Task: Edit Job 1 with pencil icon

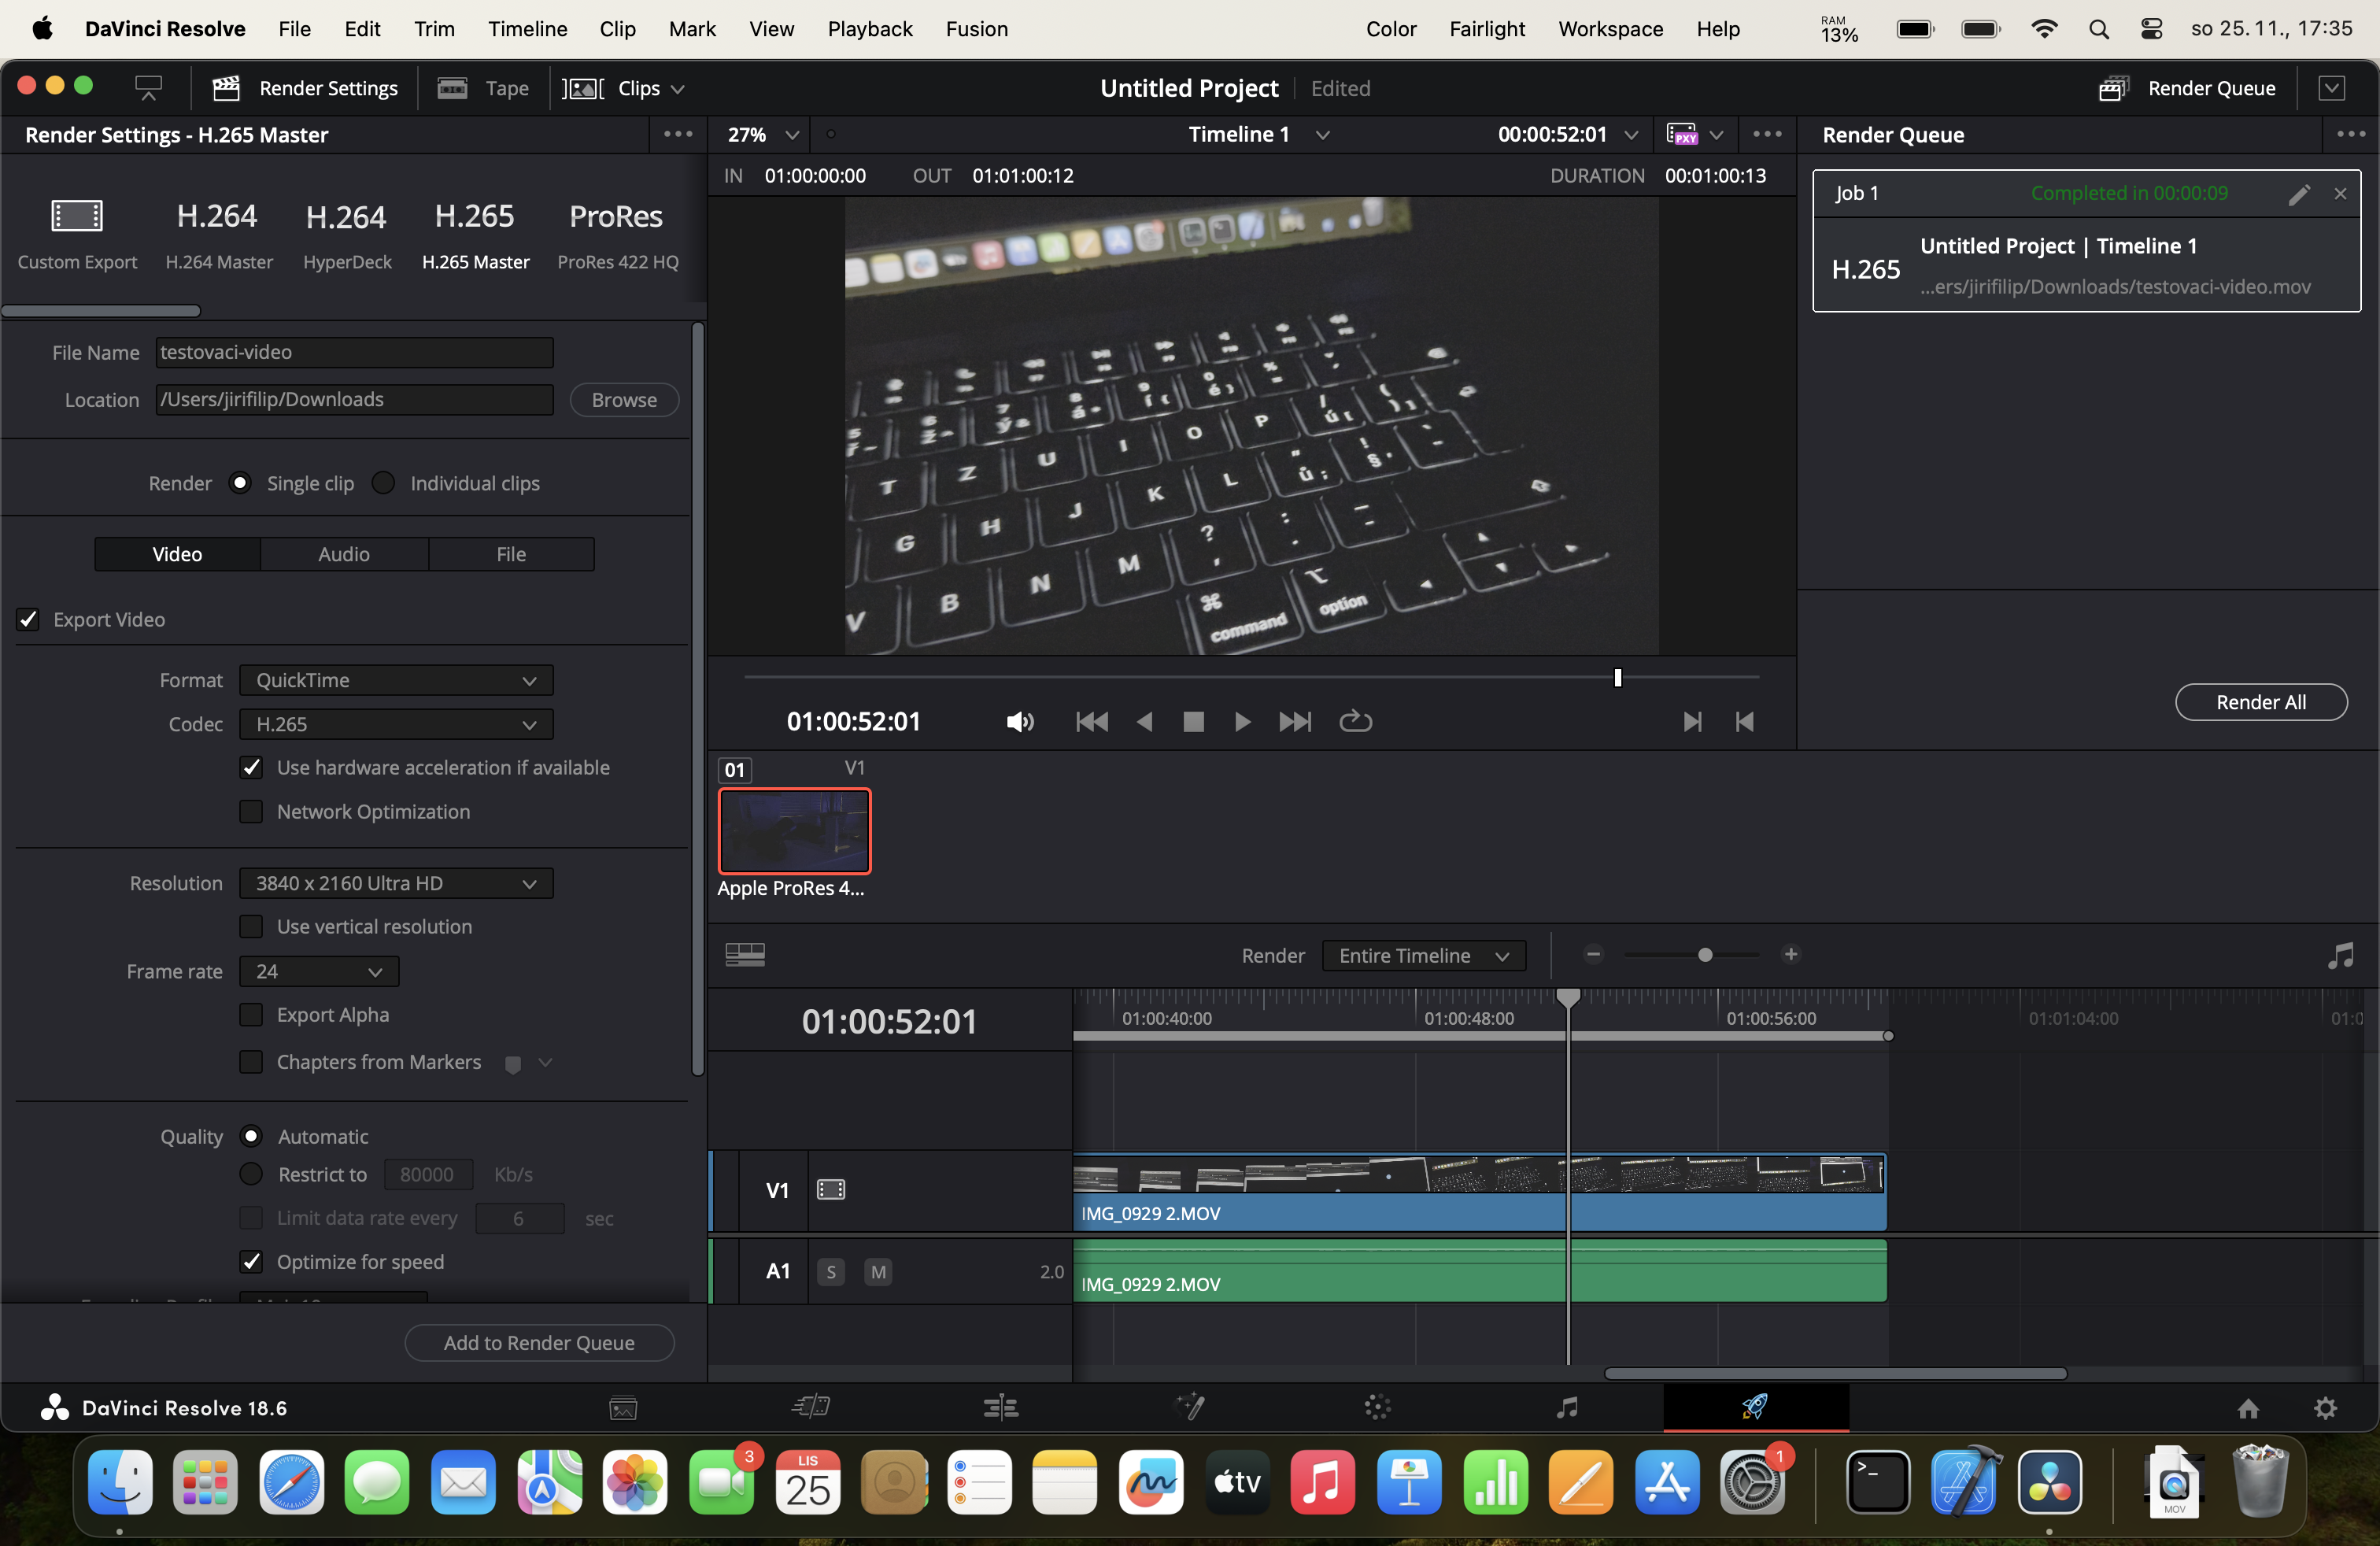Action: (x=2298, y=194)
